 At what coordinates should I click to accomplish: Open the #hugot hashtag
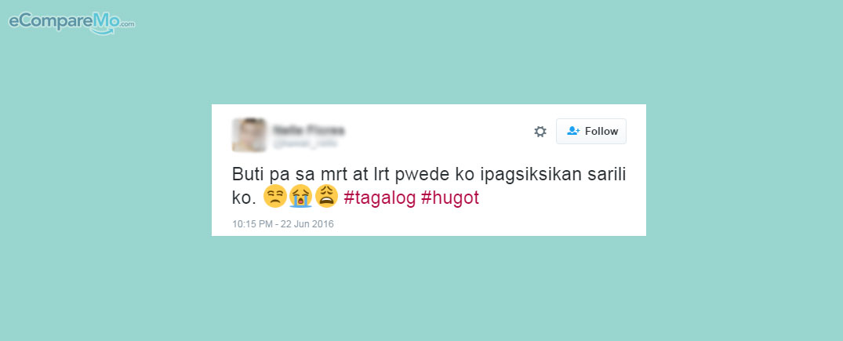tap(450, 198)
